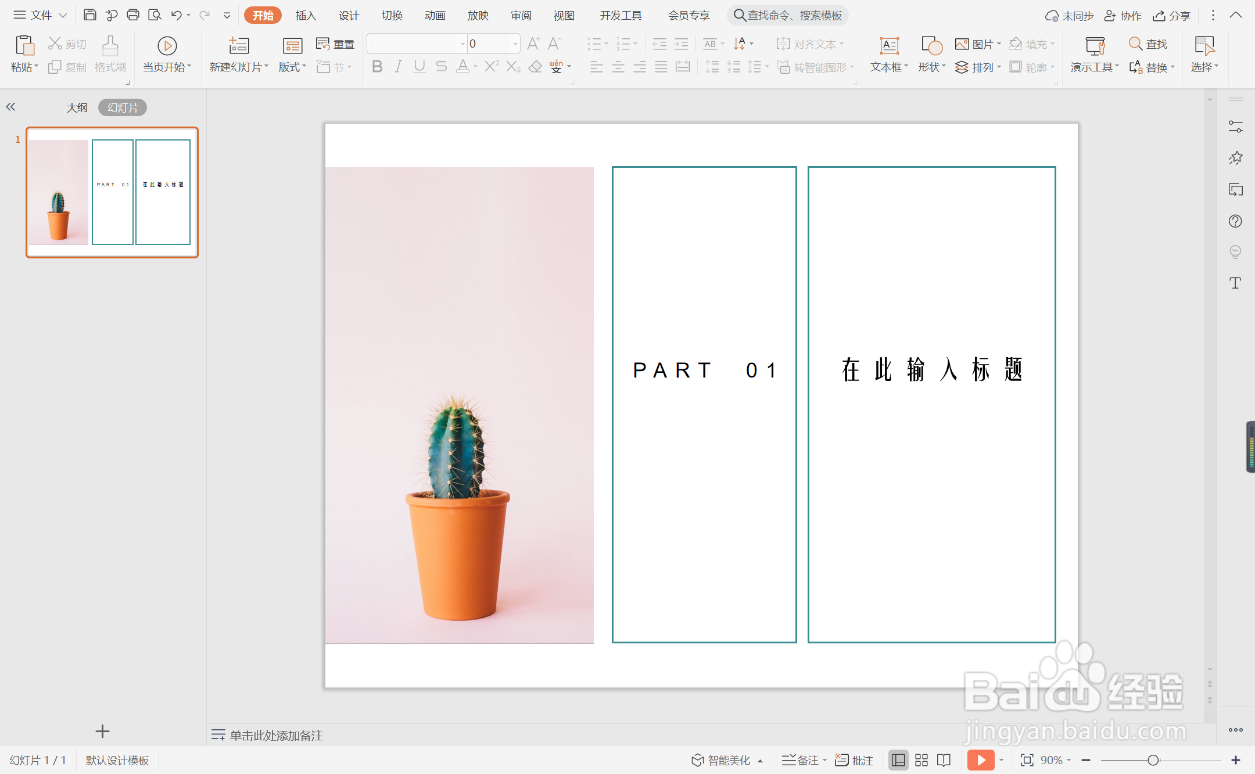Open the help question-mark sidebar icon
The height and width of the screenshot is (774, 1255).
coord(1236,221)
